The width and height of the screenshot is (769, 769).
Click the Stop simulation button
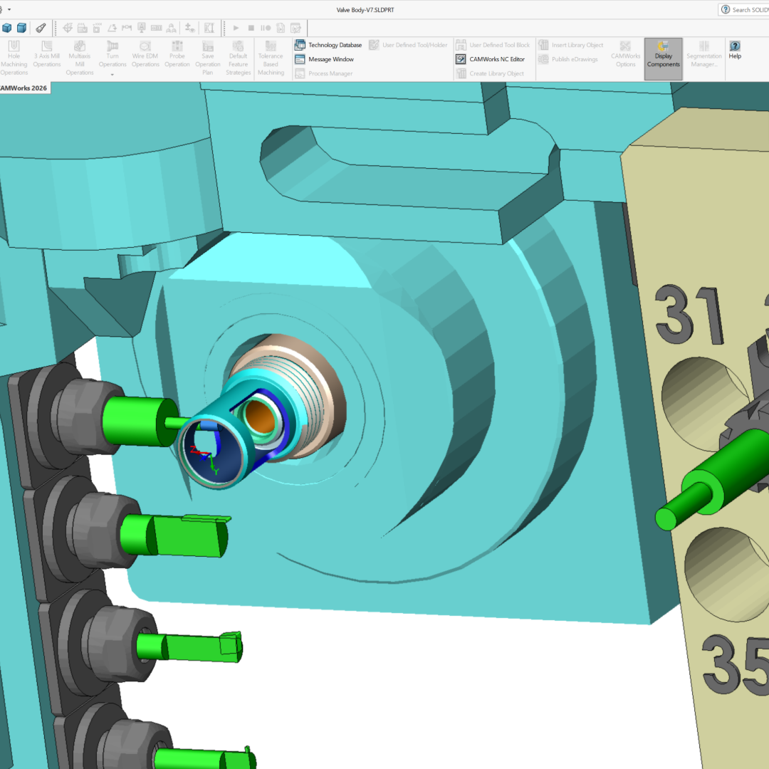click(251, 28)
